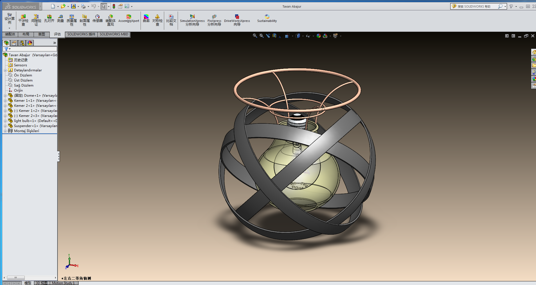Open the Sustainability tool
This screenshot has height=285, width=536.
tap(267, 19)
